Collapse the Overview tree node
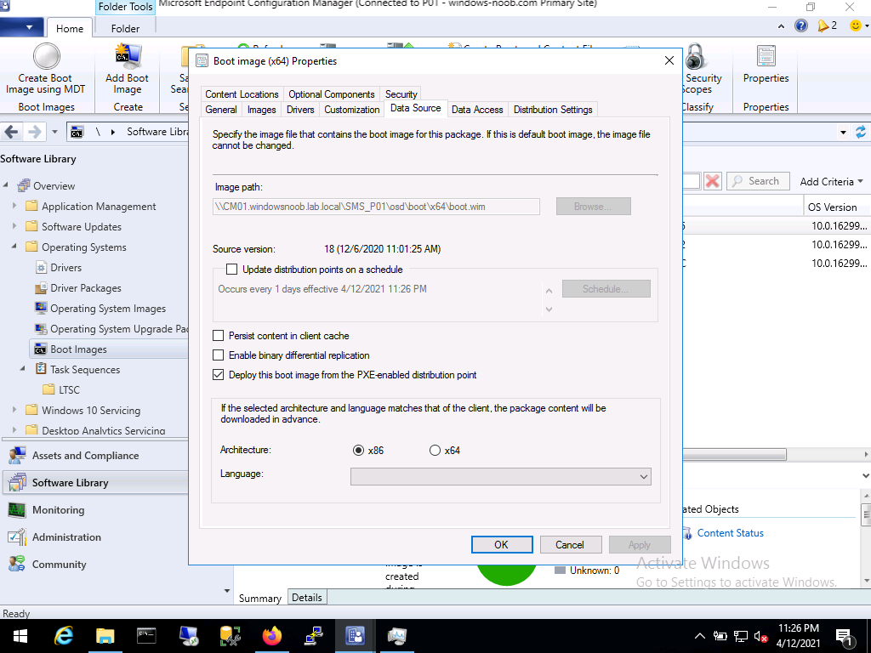The height and width of the screenshot is (653, 871). pyautogui.click(x=6, y=185)
